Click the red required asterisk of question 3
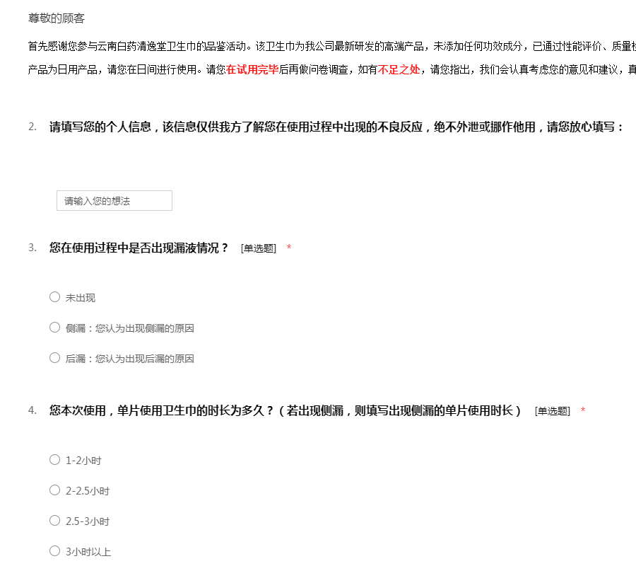The width and height of the screenshot is (636, 566). [289, 248]
